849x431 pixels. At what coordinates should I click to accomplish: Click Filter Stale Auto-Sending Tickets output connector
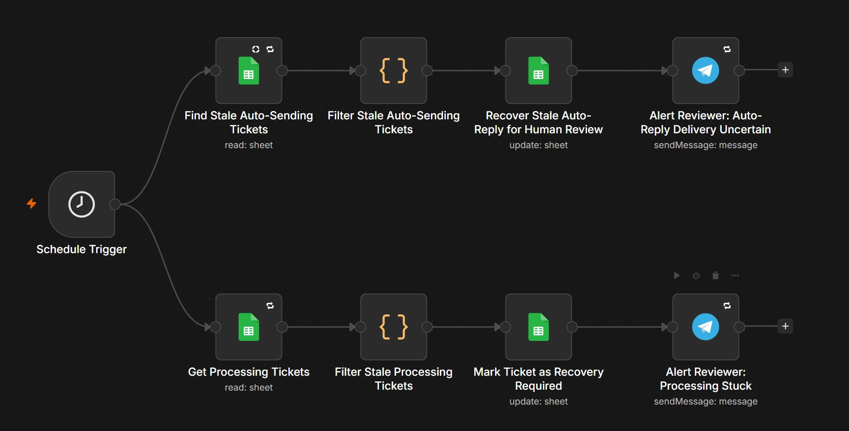pyautogui.click(x=427, y=71)
